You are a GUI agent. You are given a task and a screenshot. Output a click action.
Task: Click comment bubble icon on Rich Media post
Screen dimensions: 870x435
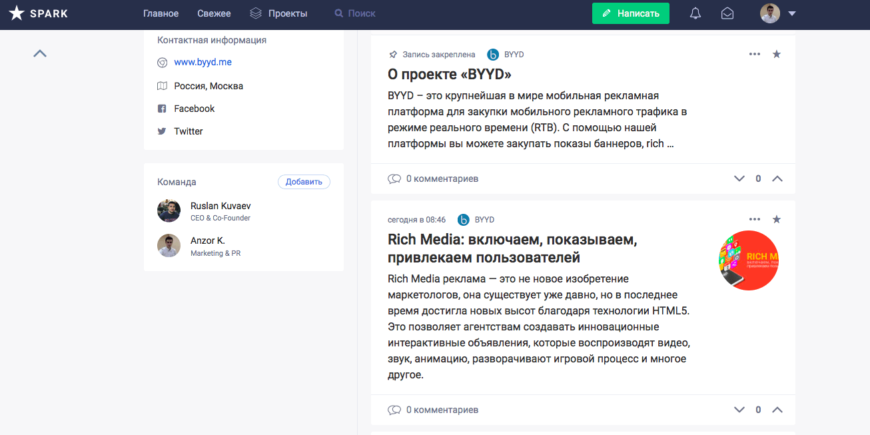tap(394, 410)
